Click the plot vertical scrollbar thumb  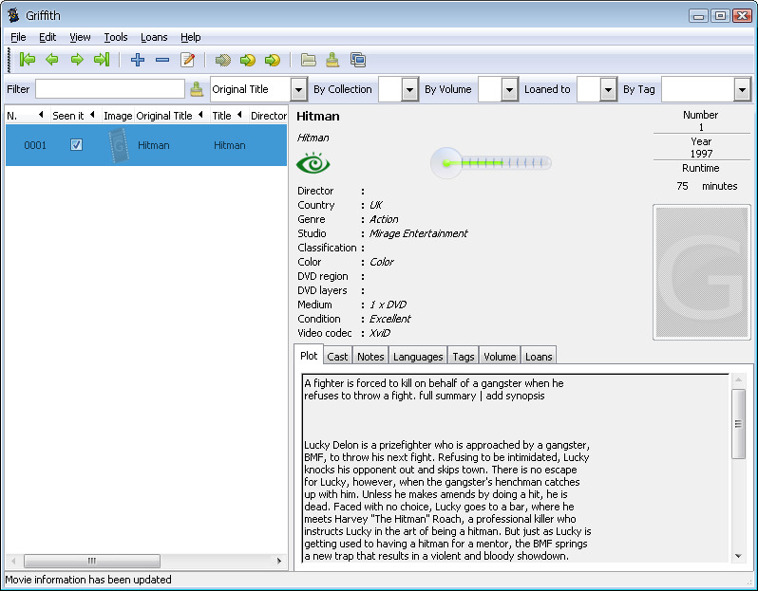click(738, 423)
